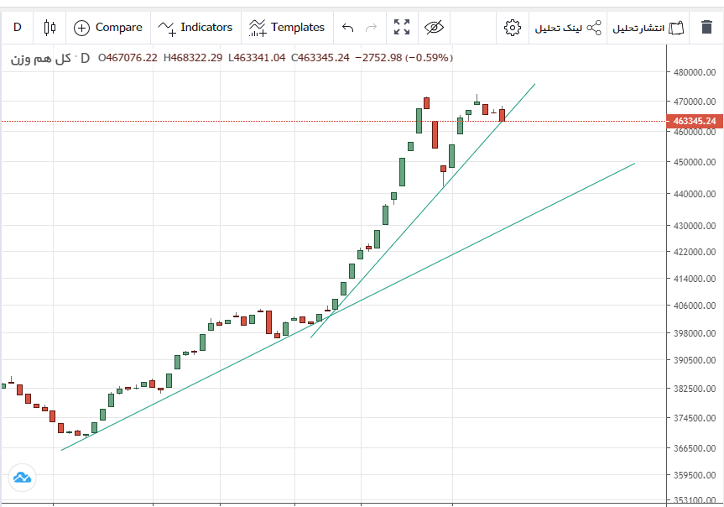This screenshot has height=507, width=724.
Task: Open the D timeframe interval selector
Action: pos(17,28)
